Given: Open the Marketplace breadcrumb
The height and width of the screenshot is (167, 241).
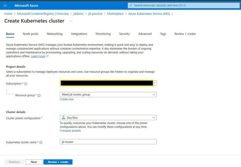Looking at the screenshot, I should click(x=115, y=14).
